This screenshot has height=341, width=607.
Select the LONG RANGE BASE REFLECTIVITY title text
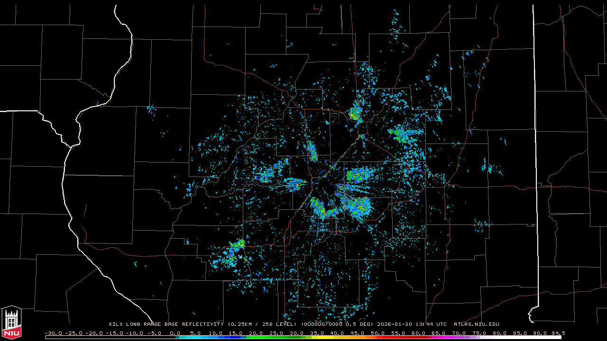[x=175, y=324]
